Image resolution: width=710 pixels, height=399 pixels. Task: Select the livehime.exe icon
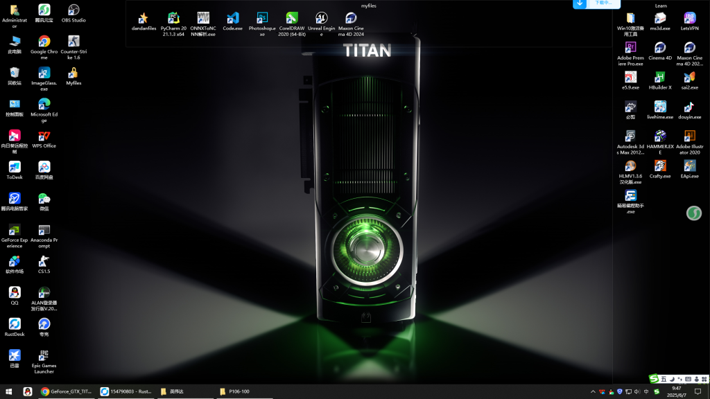[x=660, y=110]
